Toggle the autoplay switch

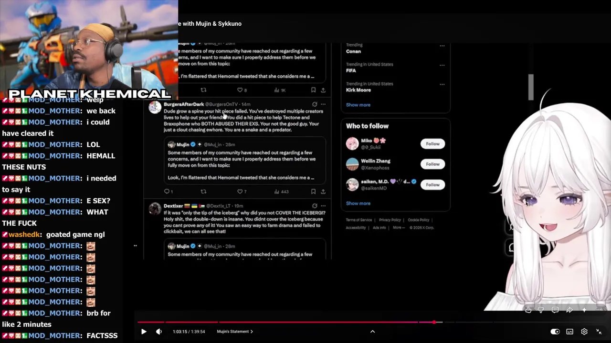(x=555, y=332)
